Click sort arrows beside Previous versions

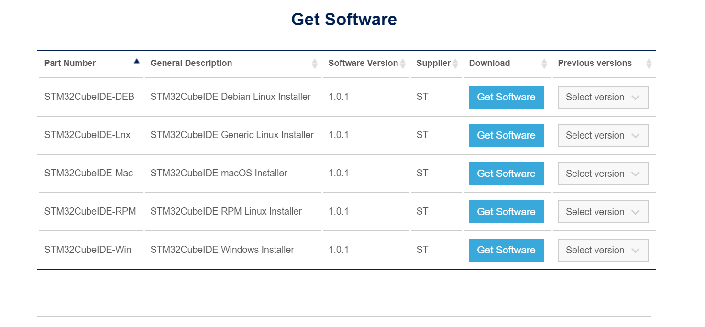[649, 63]
